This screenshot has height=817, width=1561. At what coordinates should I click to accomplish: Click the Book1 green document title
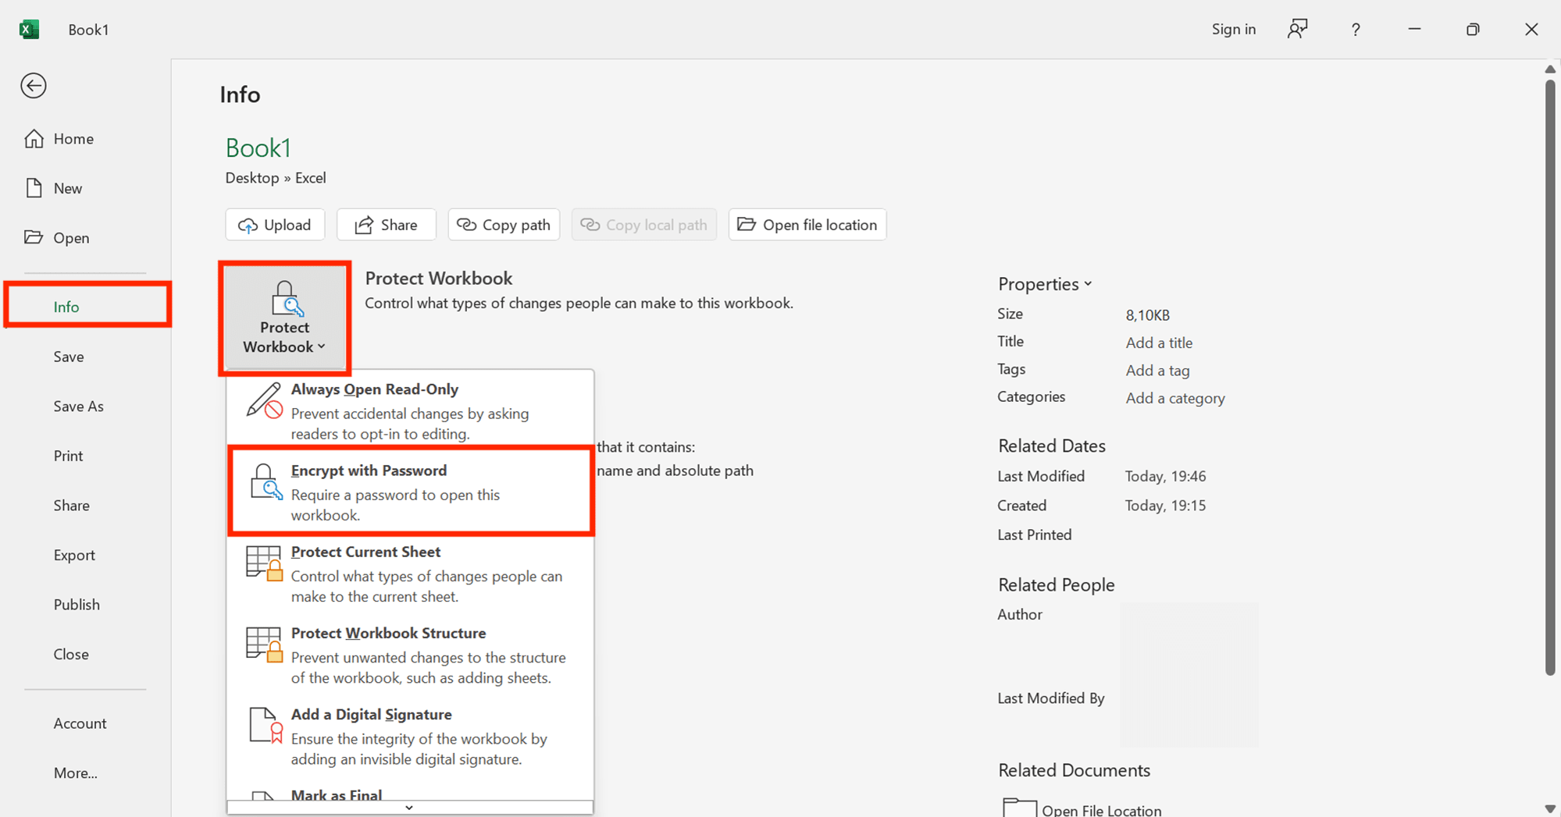tap(258, 147)
